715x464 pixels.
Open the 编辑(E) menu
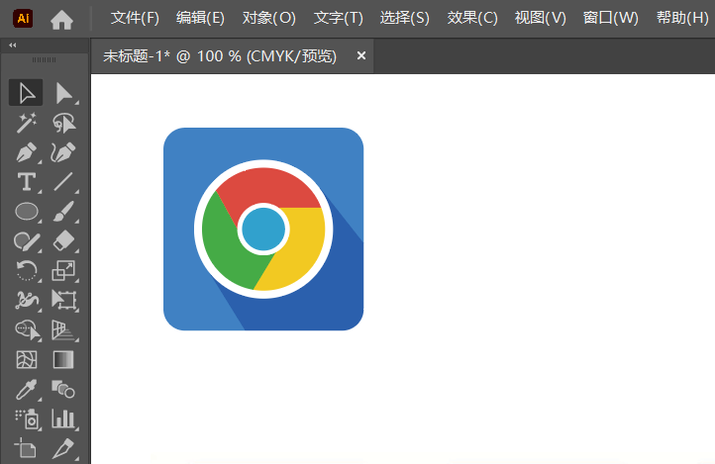[x=200, y=18]
